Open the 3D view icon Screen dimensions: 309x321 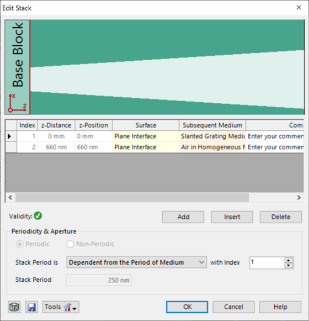(x=14, y=307)
